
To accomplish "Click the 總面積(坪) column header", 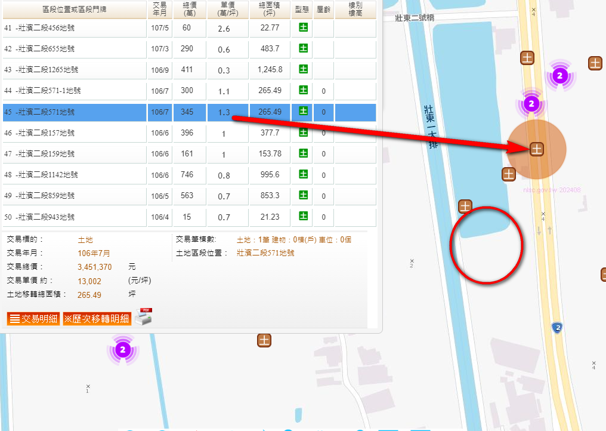I will pyautogui.click(x=270, y=9).
